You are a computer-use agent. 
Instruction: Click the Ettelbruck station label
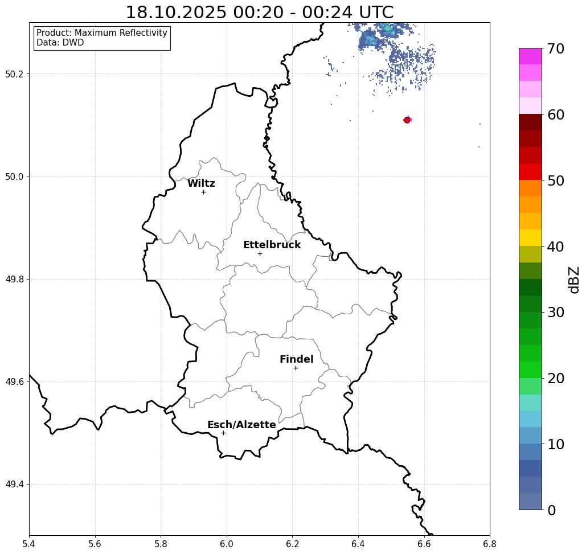[x=272, y=245]
